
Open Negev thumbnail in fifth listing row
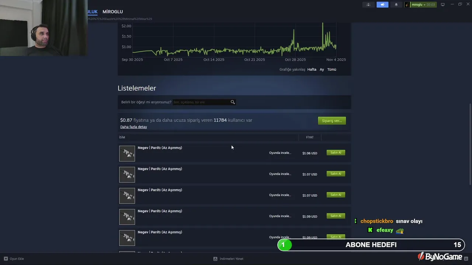coord(127,238)
